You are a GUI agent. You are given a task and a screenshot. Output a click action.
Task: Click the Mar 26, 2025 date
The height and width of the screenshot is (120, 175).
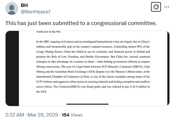43,115
